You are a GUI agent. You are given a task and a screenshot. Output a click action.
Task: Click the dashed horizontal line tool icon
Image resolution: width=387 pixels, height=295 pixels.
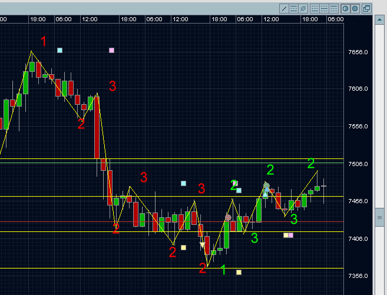click(293, 8)
